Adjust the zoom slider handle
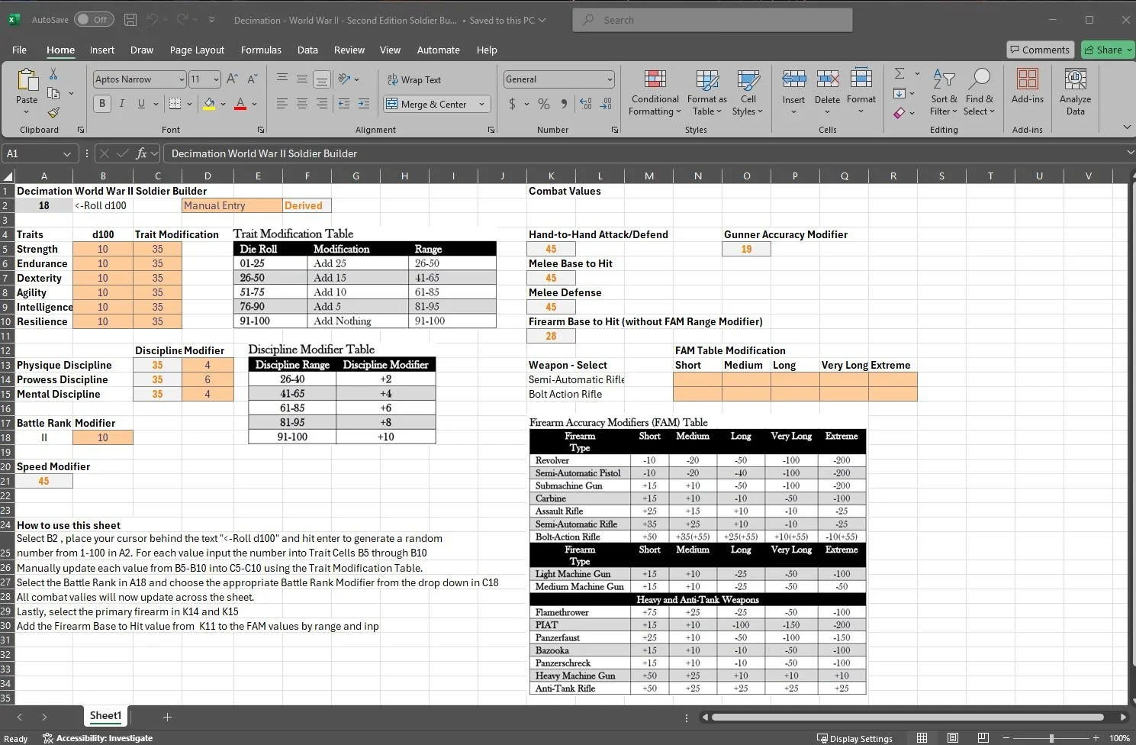Viewport: 1136px width, 745px height. pos(1051,738)
